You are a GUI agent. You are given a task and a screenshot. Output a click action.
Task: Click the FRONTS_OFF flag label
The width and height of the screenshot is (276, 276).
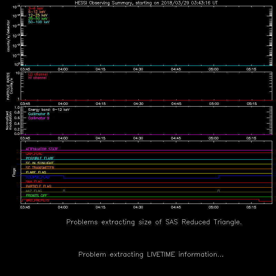click(37, 195)
